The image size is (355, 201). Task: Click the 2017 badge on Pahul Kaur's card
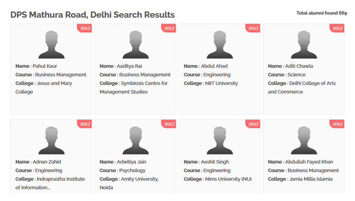(85, 28)
